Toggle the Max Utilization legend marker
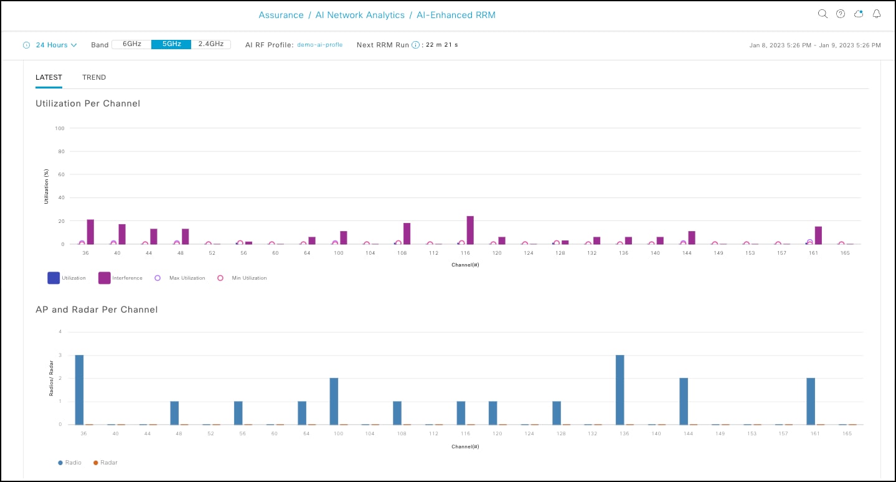 pyautogui.click(x=158, y=278)
